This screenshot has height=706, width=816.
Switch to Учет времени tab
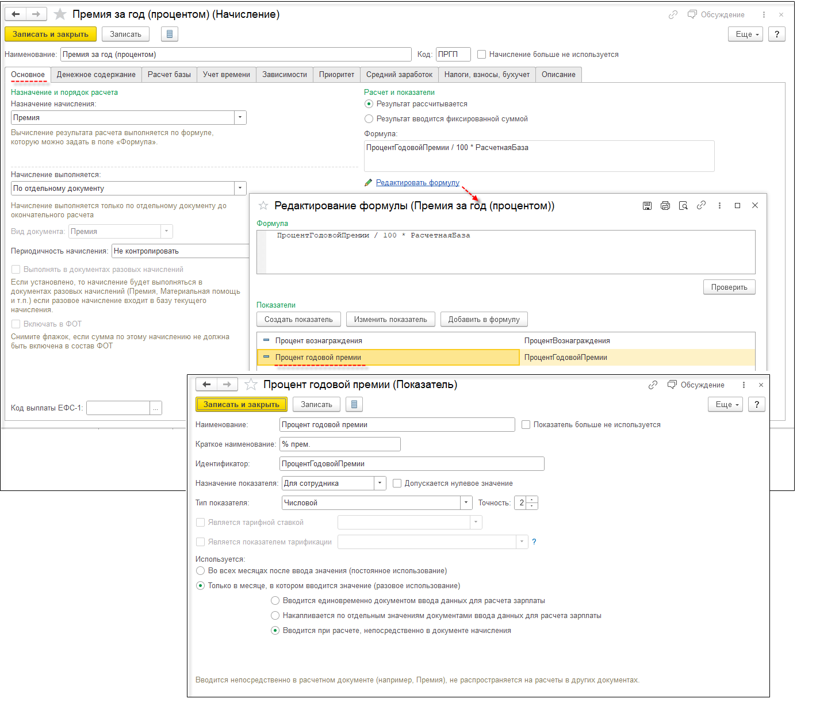click(227, 75)
